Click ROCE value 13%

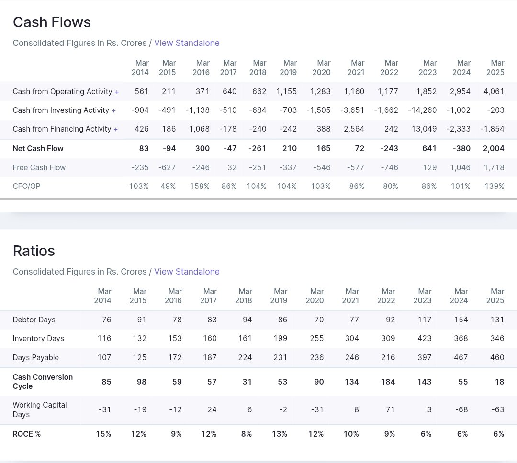(280, 434)
